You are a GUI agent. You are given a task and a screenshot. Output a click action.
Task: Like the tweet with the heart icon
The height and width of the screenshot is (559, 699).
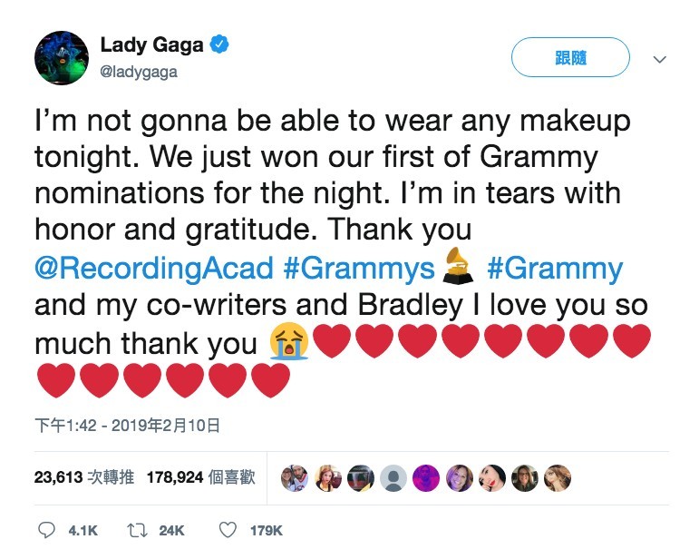(229, 530)
